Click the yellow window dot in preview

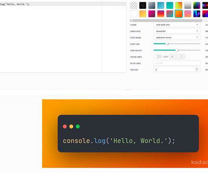[71, 126]
